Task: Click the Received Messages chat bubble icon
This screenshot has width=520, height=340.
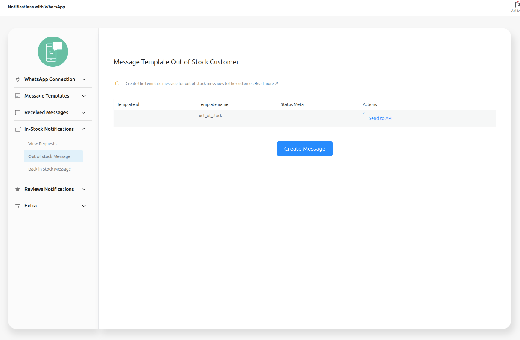Action: tap(18, 113)
